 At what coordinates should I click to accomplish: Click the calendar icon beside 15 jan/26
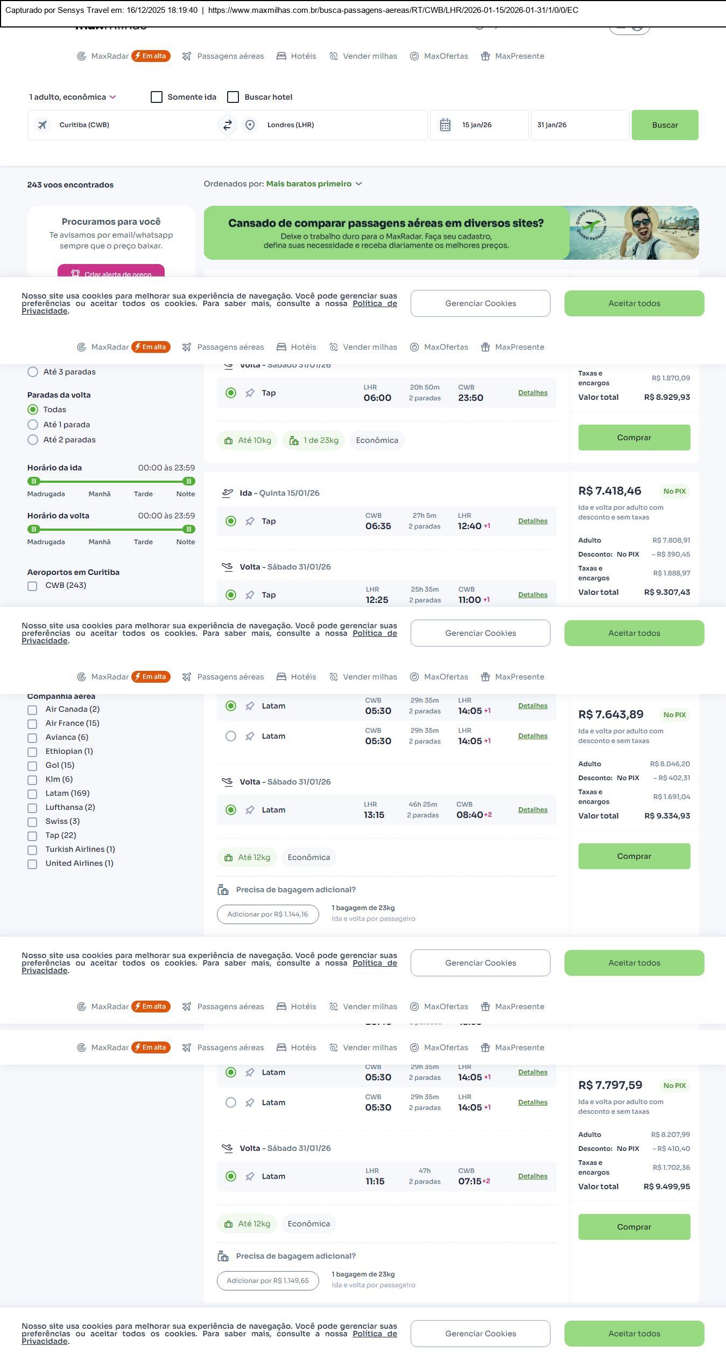click(445, 125)
